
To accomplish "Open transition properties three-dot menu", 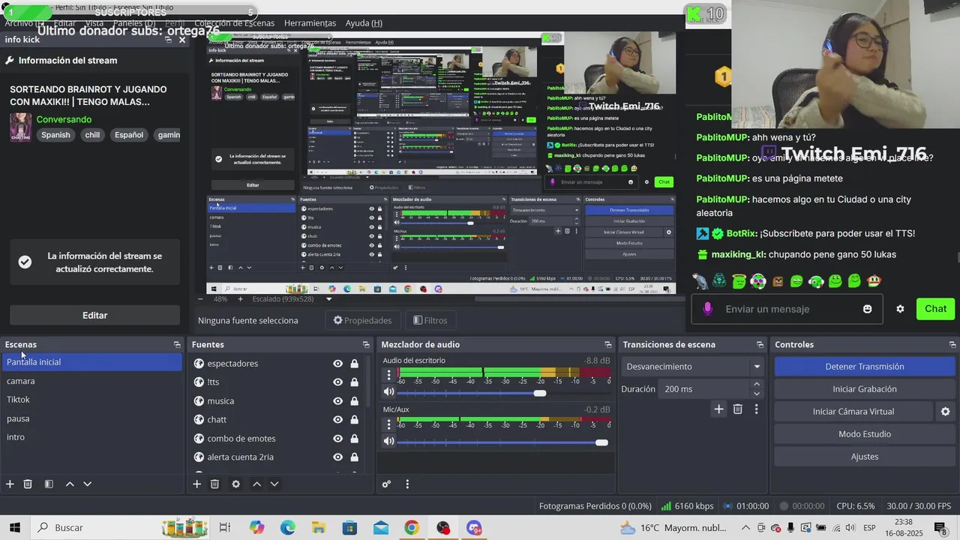I will tap(756, 409).
